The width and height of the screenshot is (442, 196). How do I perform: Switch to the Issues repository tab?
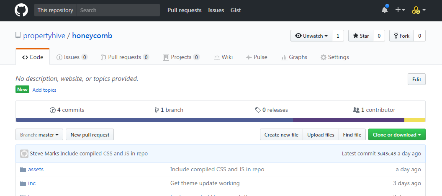(72, 57)
